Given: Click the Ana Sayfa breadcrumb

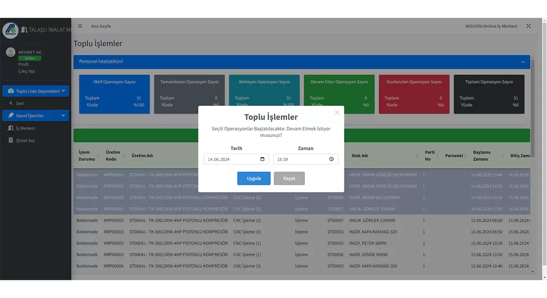Looking at the screenshot, I should pos(101,26).
